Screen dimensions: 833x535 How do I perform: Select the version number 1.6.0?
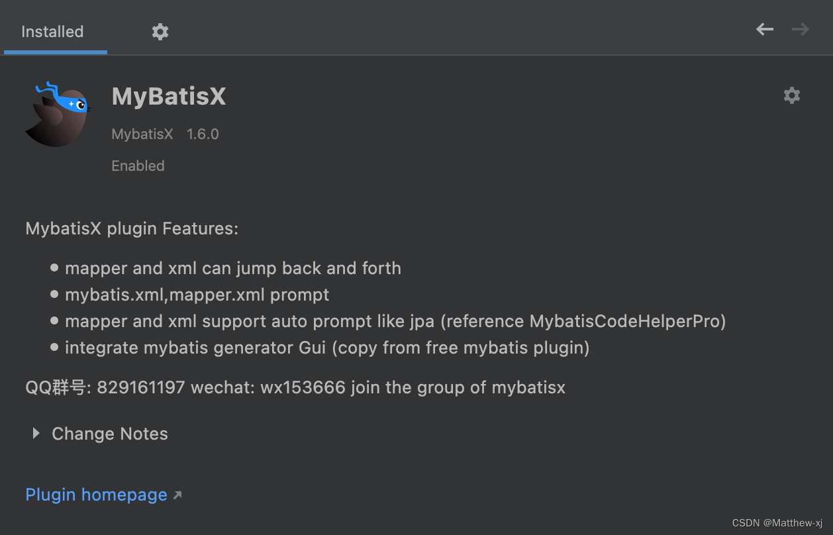click(203, 134)
